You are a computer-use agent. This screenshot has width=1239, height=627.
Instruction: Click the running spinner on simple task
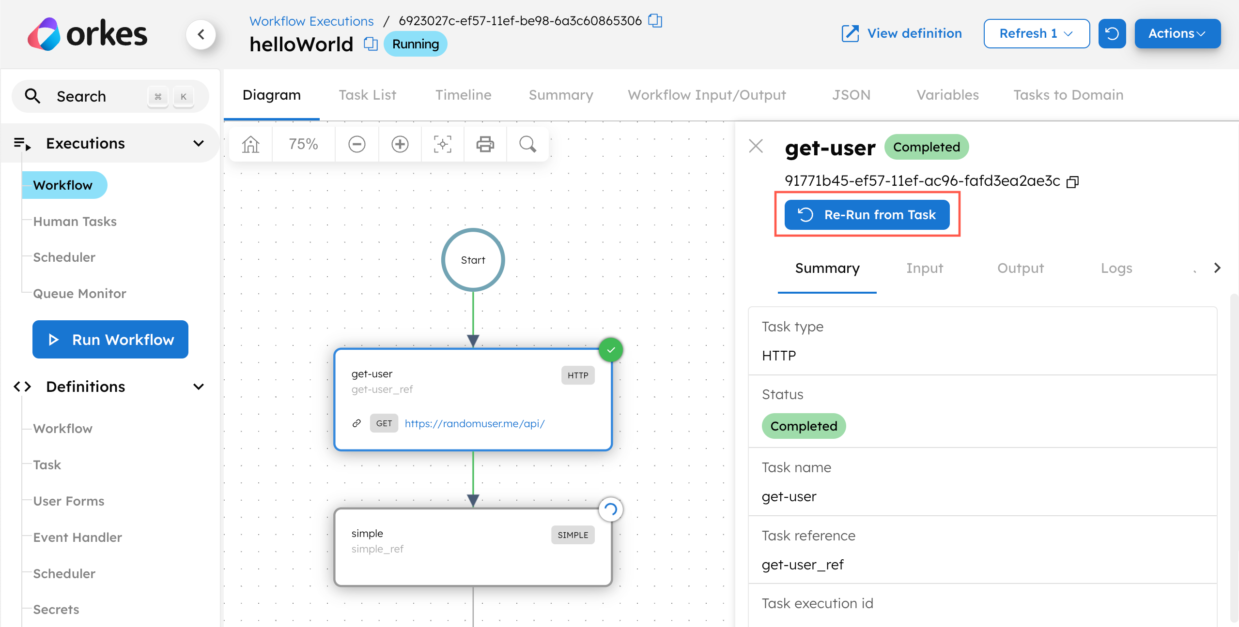610,509
